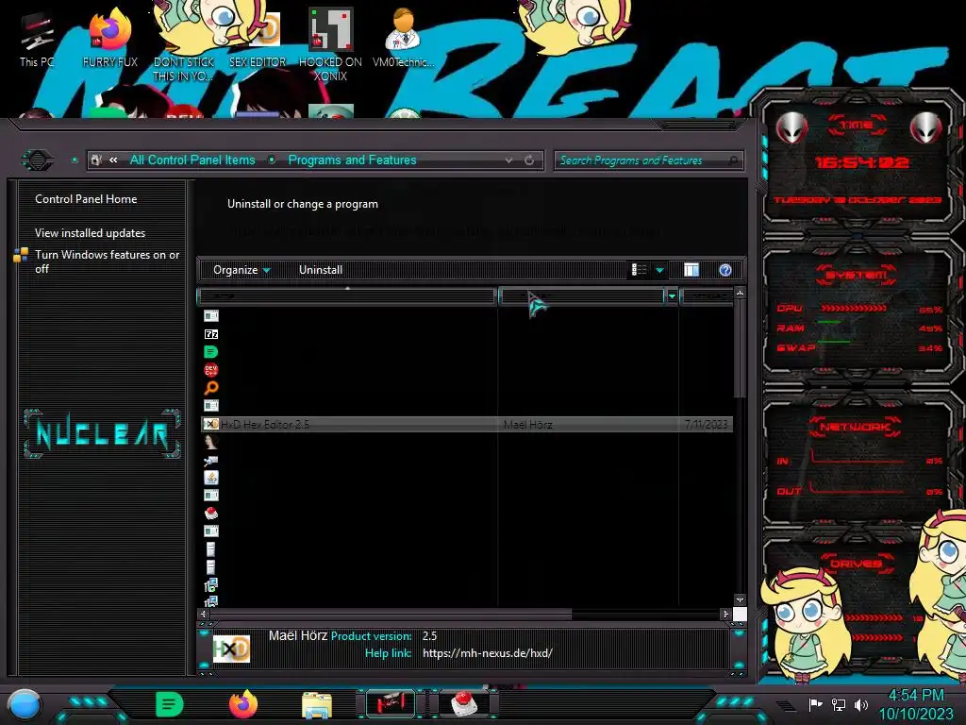
Task: Open the green chat app on taskbar
Action: [x=170, y=704]
